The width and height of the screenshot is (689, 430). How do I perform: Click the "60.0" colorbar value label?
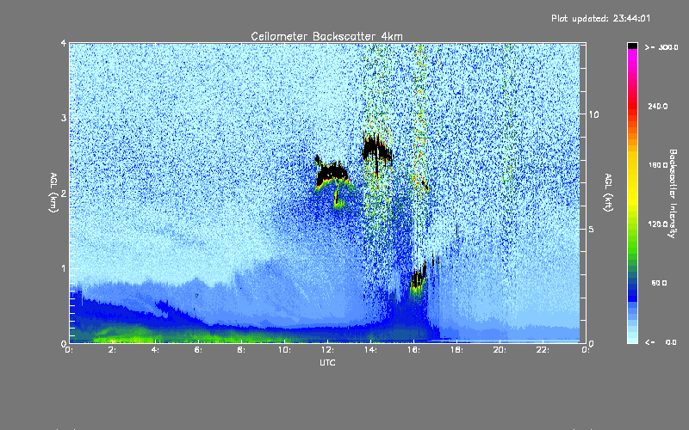pyautogui.click(x=659, y=283)
